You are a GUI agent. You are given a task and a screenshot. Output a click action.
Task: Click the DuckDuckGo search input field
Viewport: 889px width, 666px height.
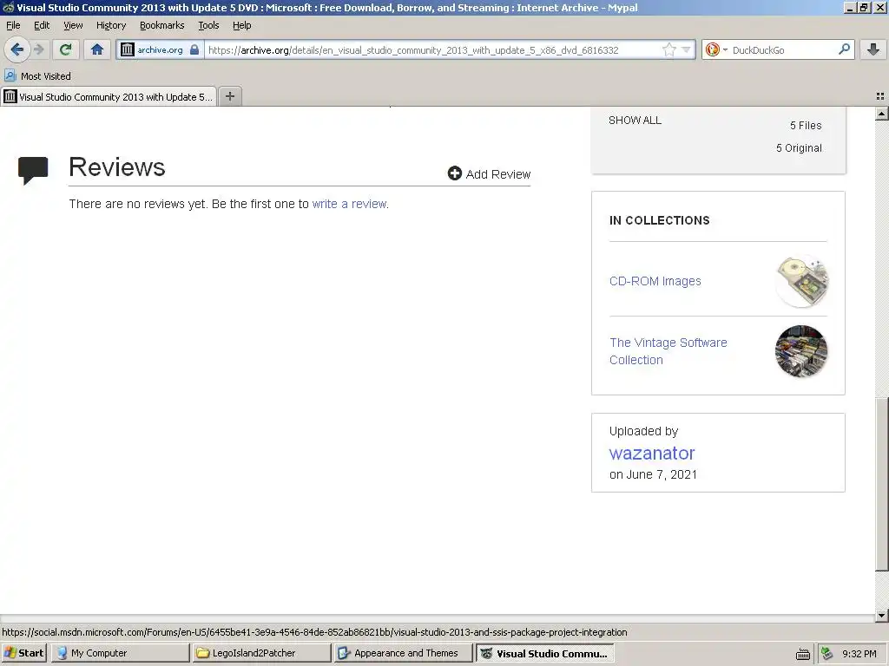click(x=782, y=49)
